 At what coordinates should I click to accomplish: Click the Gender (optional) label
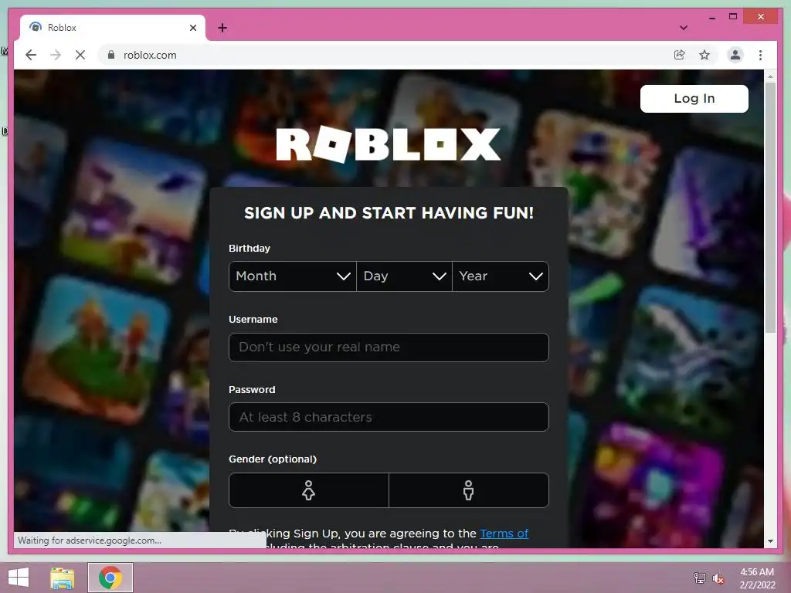pos(273,459)
